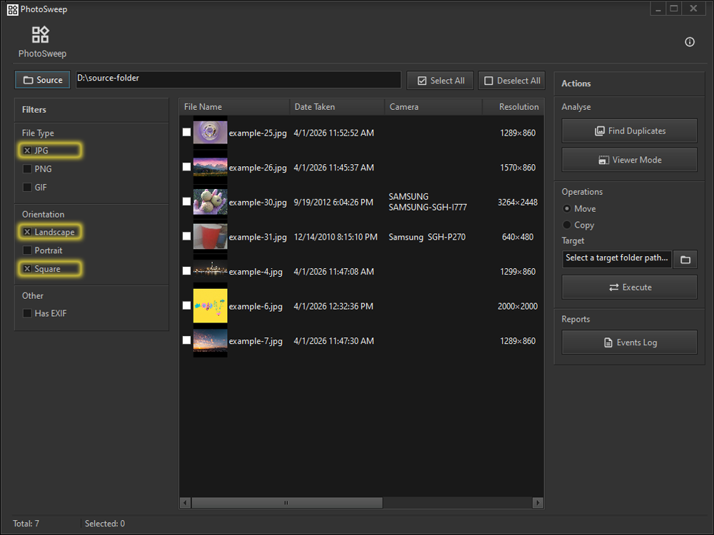
Task: Select the Copy operation
Action: click(566, 225)
